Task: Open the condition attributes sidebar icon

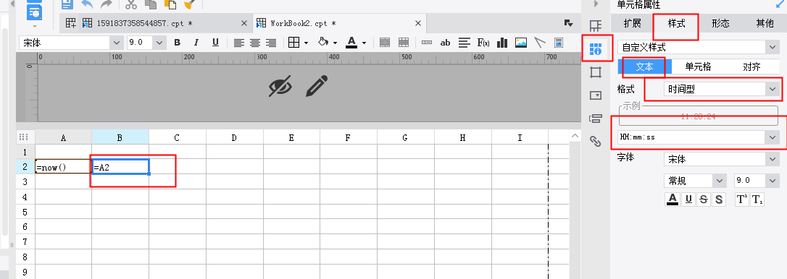Action: [595, 119]
